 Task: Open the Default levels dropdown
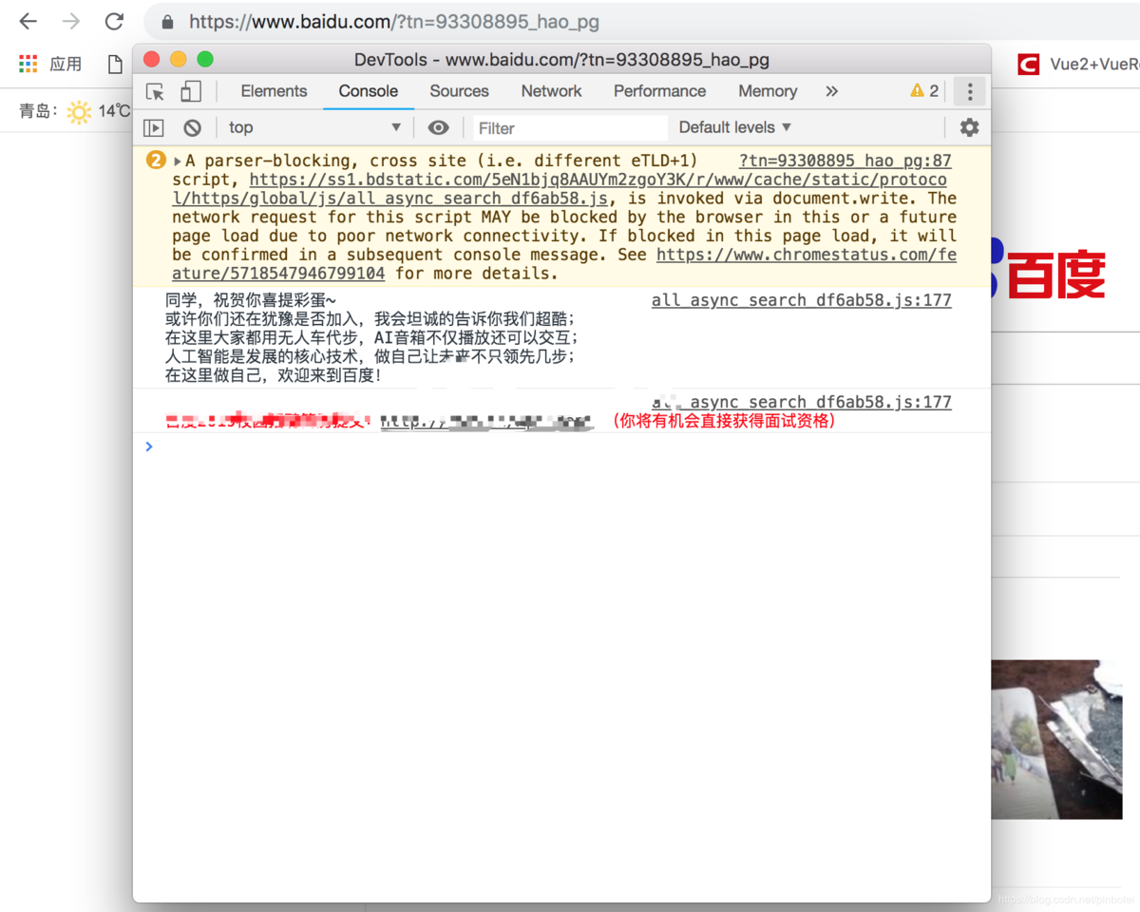(735, 127)
